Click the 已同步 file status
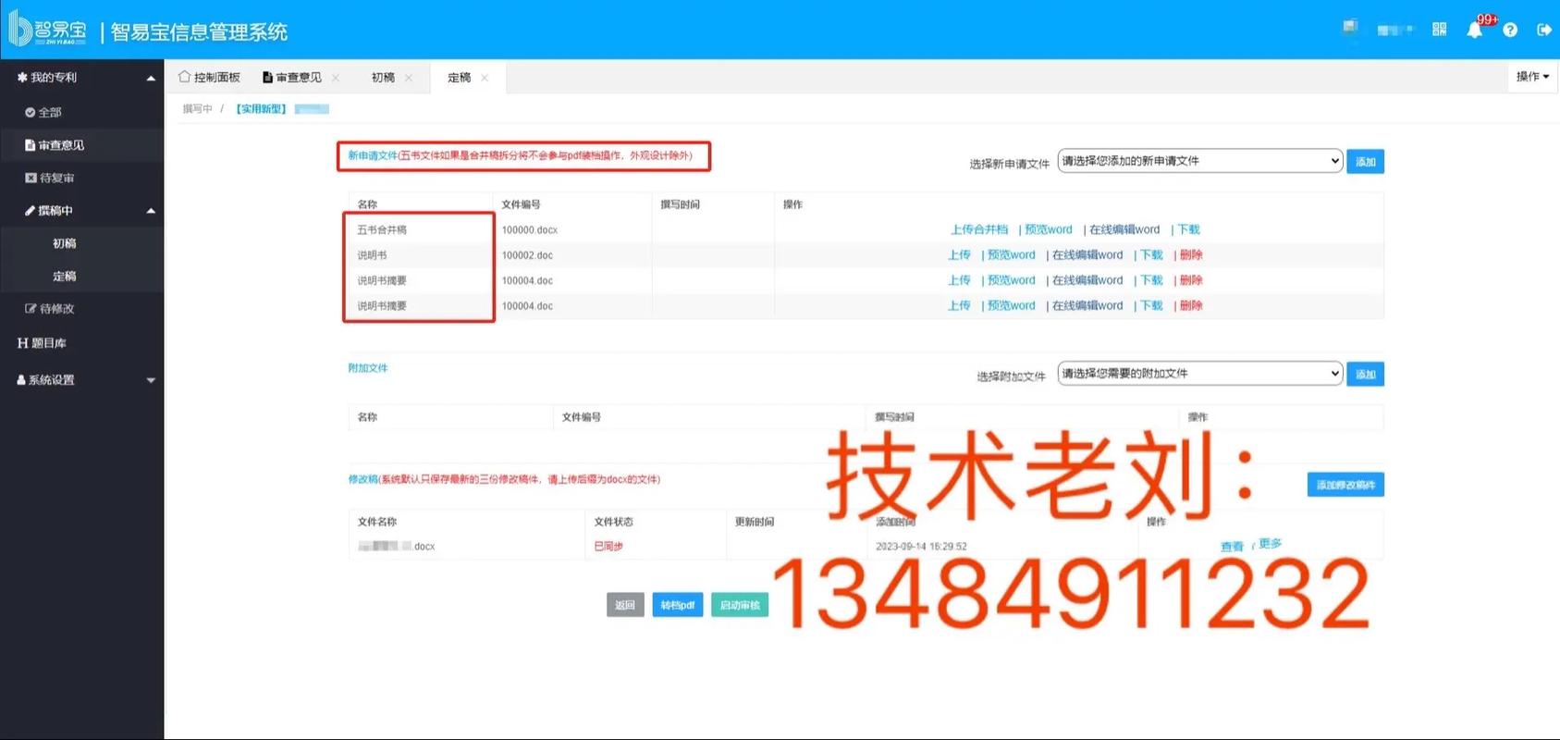Screen dimensions: 1560x740 (x=608, y=547)
